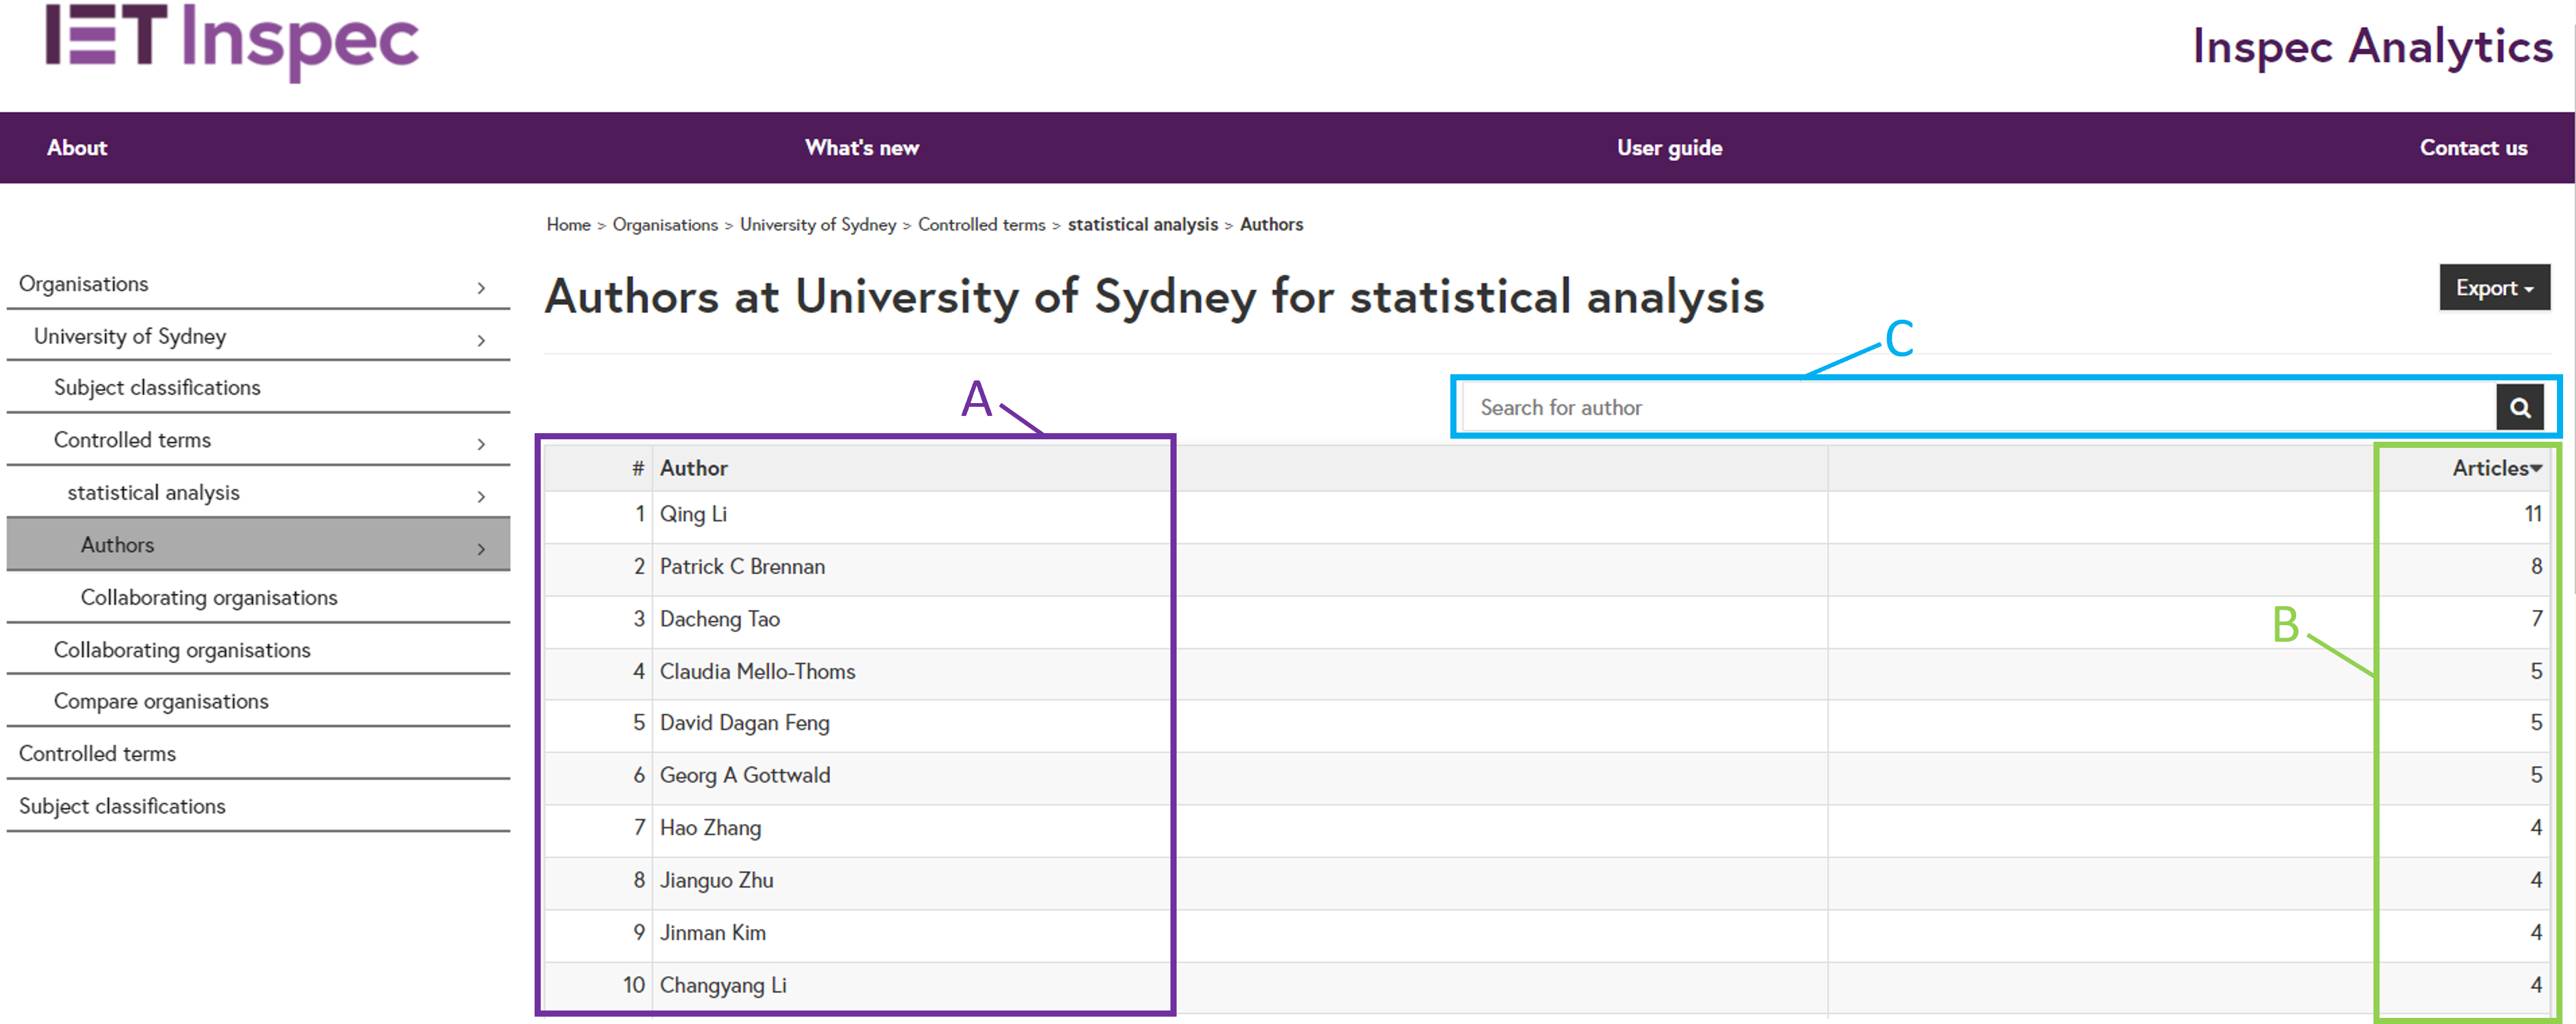Click University of Sydney breadcrumb link
The height and width of the screenshot is (1024, 2576).
(817, 225)
